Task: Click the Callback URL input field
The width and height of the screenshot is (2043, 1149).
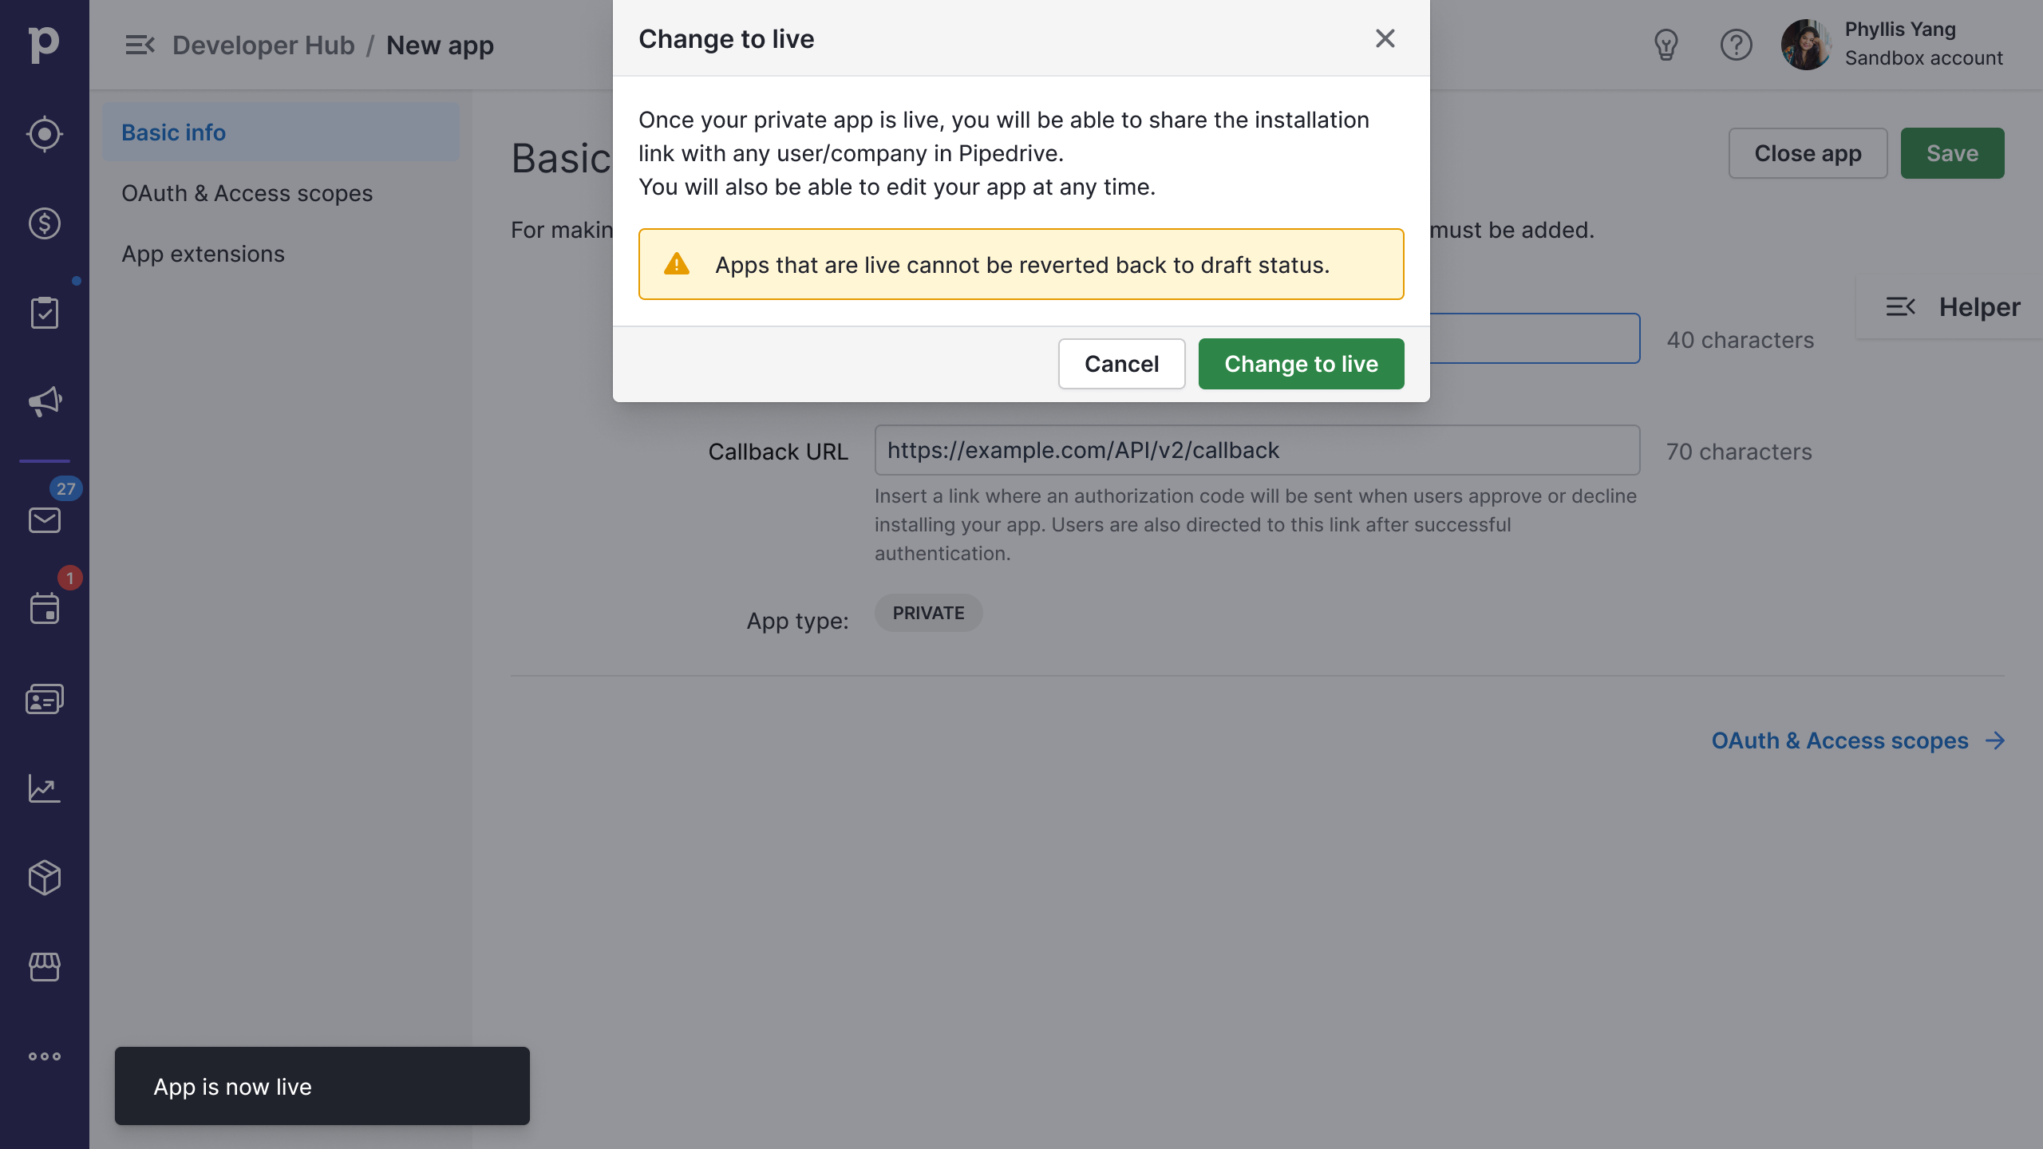Action: pos(1256,450)
